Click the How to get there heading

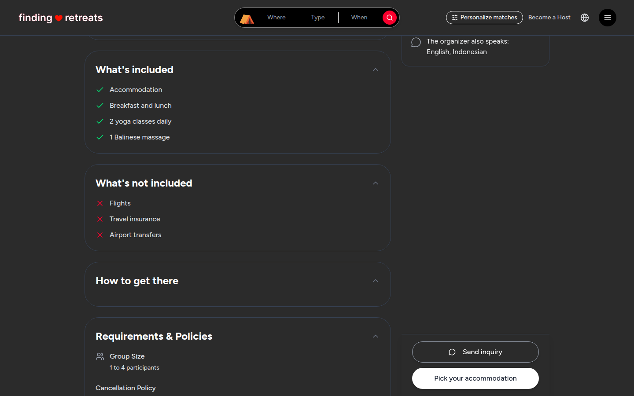137,281
